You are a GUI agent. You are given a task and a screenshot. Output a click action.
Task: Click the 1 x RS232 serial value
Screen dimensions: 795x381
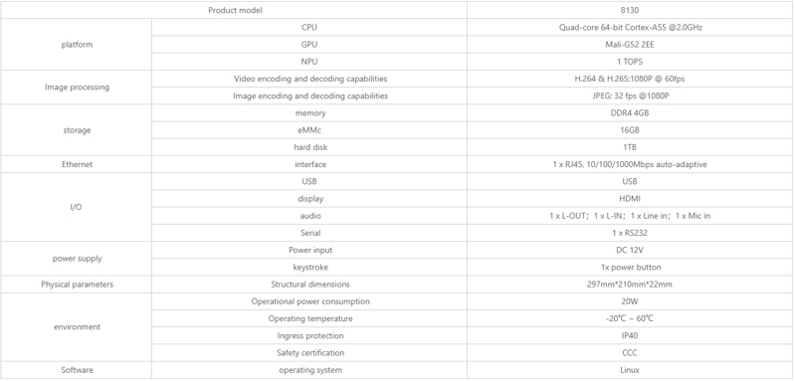[x=630, y=233]
